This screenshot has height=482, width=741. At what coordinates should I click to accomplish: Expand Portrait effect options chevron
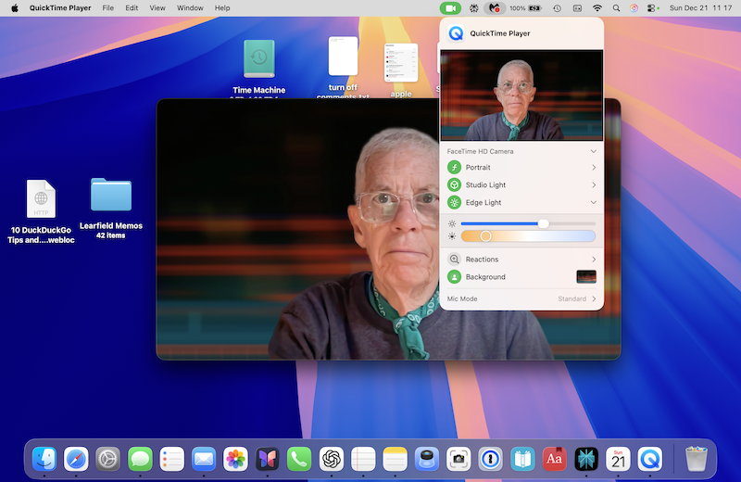(594, 168)
